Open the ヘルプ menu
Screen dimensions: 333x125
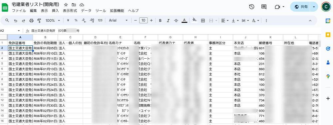[x=133, y=11]
